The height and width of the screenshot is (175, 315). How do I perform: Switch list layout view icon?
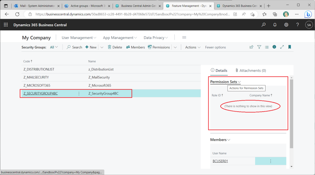point(267,47)
